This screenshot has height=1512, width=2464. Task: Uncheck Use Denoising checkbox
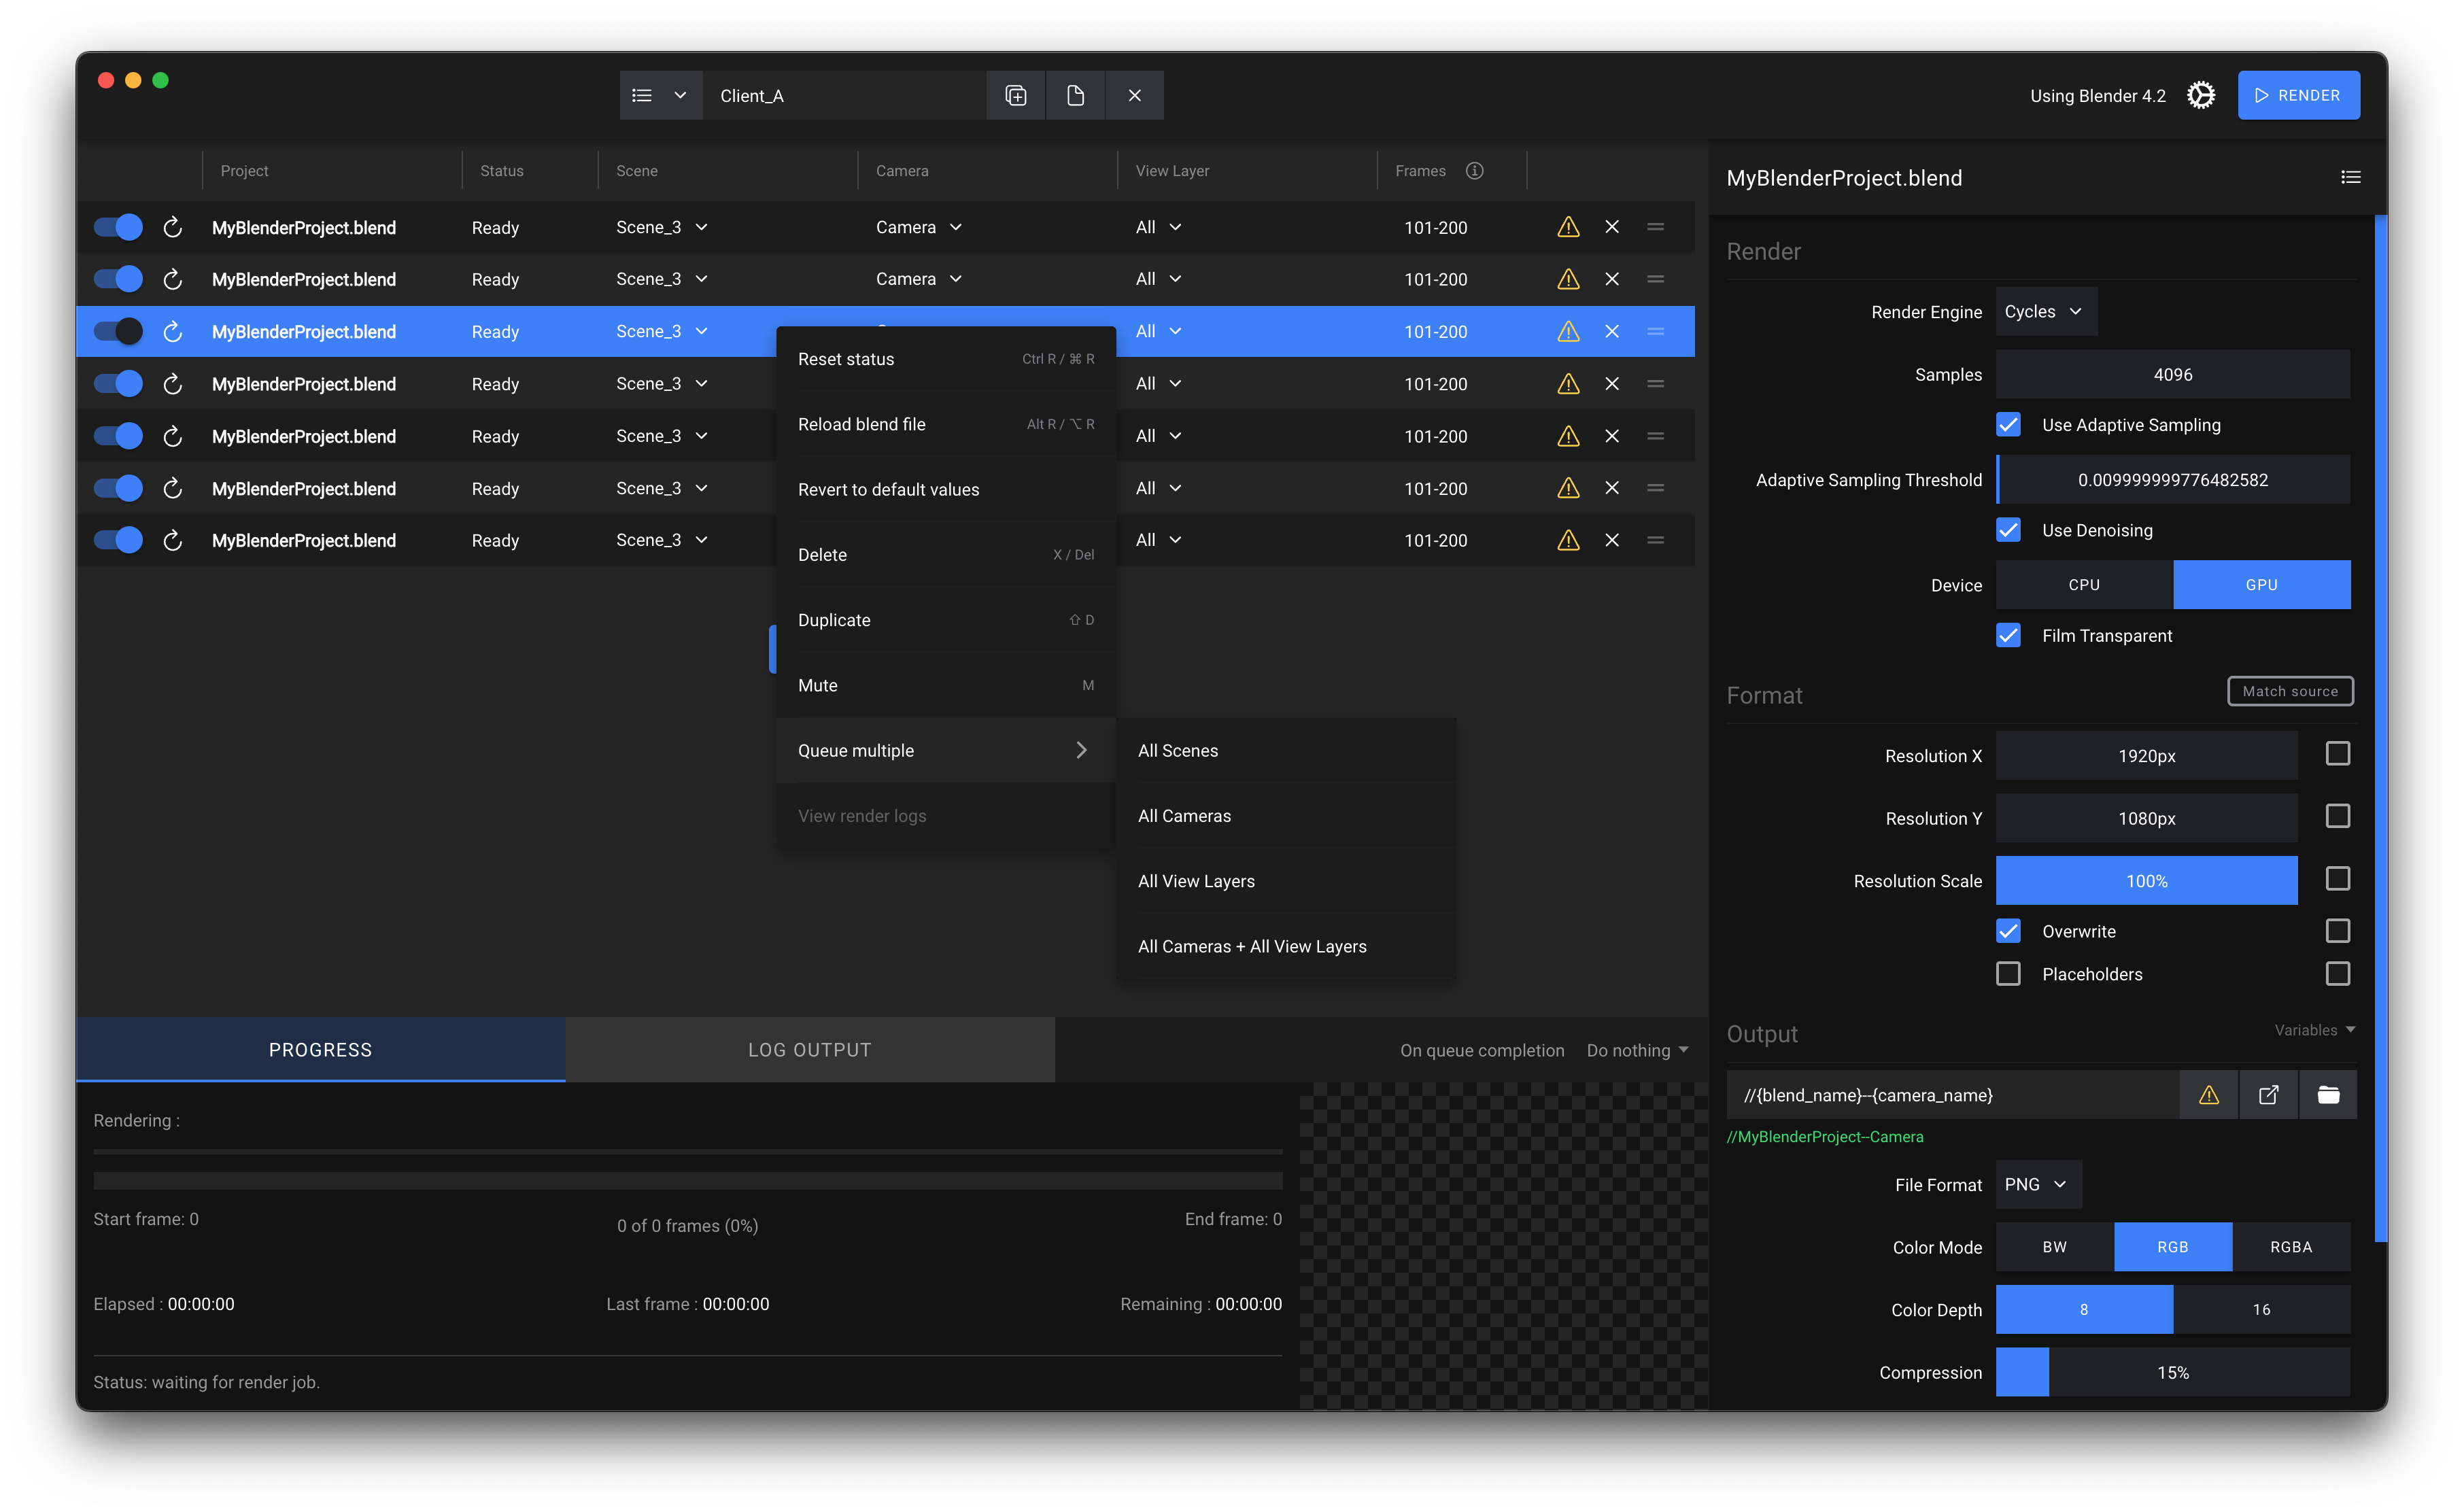coord(2008,530)
